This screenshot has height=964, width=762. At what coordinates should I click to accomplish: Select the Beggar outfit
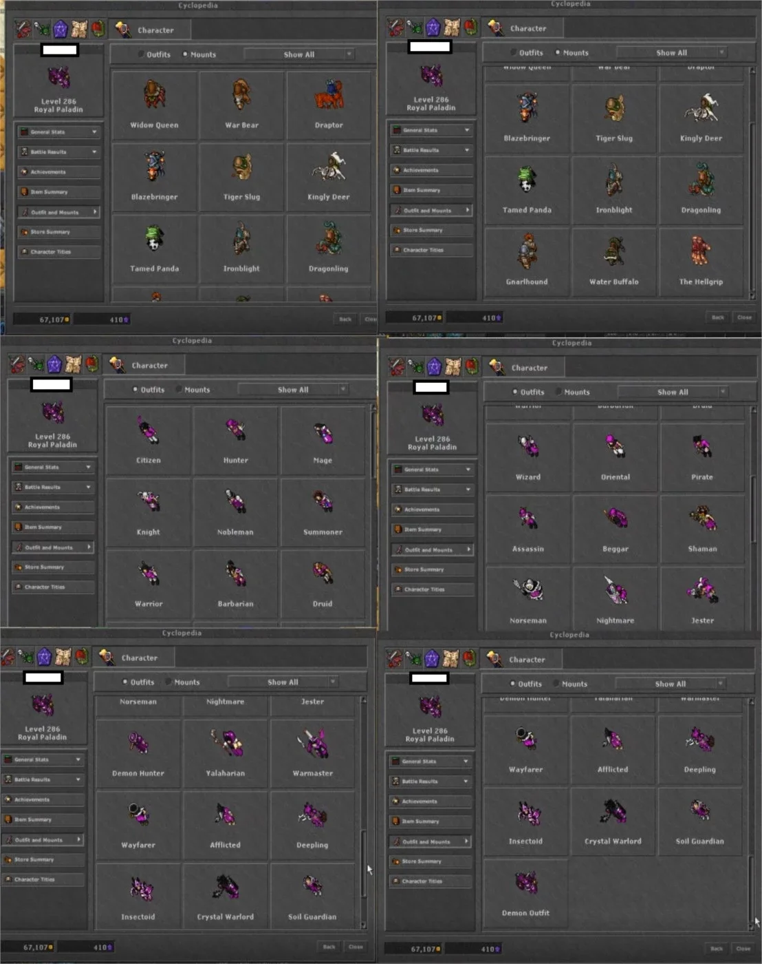pos(615,529)
